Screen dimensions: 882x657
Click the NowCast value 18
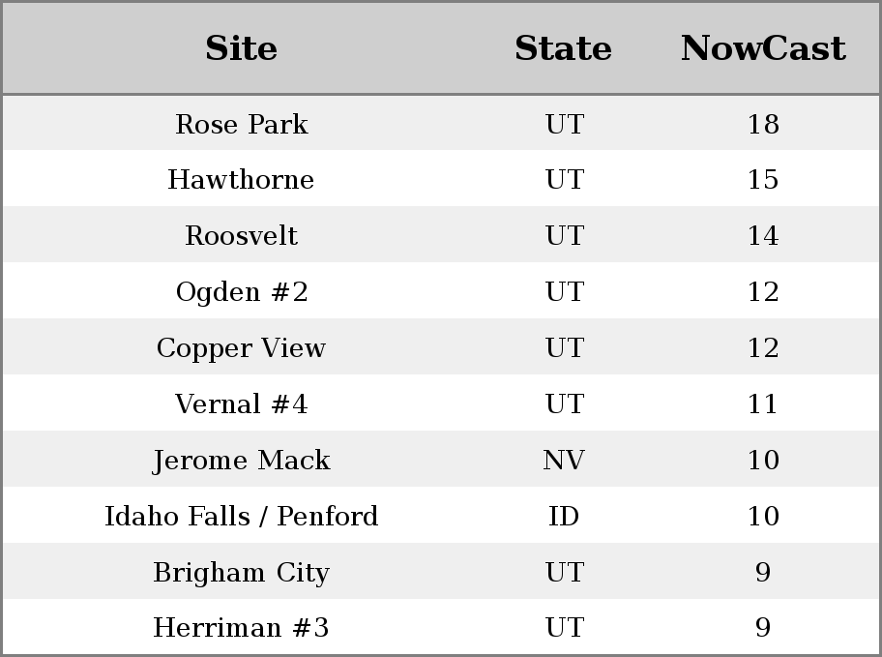(763, 124)
